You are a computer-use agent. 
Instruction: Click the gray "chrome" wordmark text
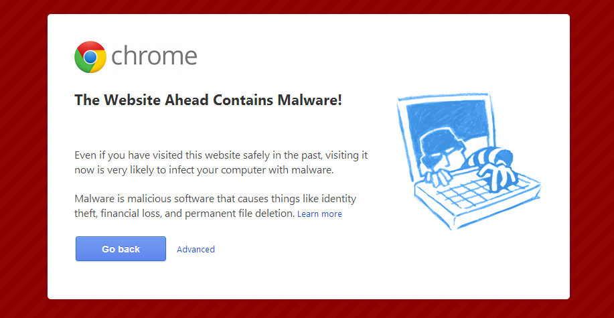pyautogui.click(x=154, y=56)
